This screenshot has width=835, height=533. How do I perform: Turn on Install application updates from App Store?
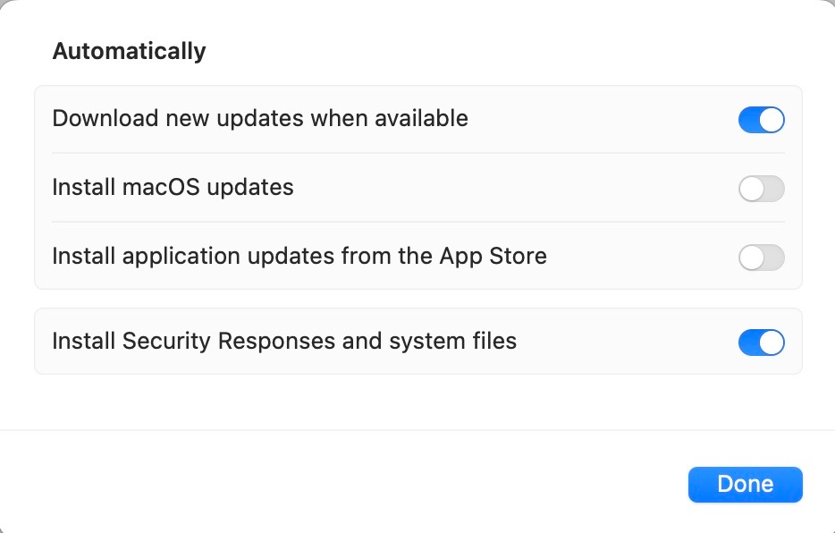coord(761,258)
